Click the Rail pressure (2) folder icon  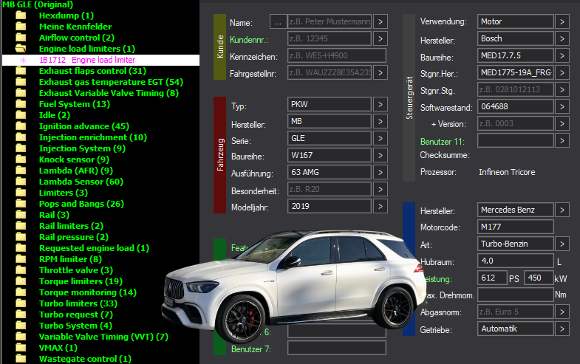(x=21, y=237)
